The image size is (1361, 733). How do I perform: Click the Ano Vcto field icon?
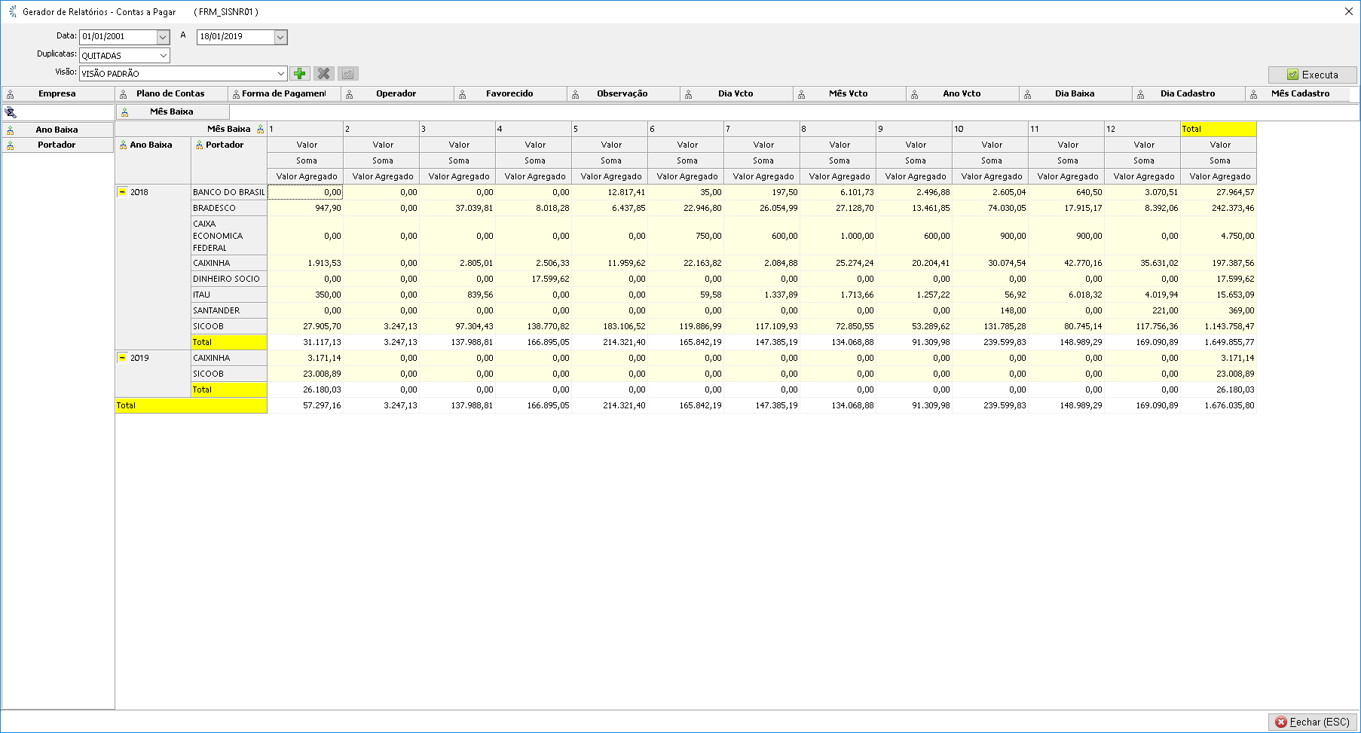pos(915,94)
